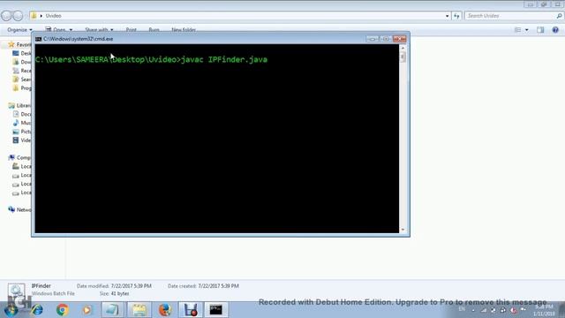565x318 pixels.
Task: Open the Documents library
Action: coord(21,114)
